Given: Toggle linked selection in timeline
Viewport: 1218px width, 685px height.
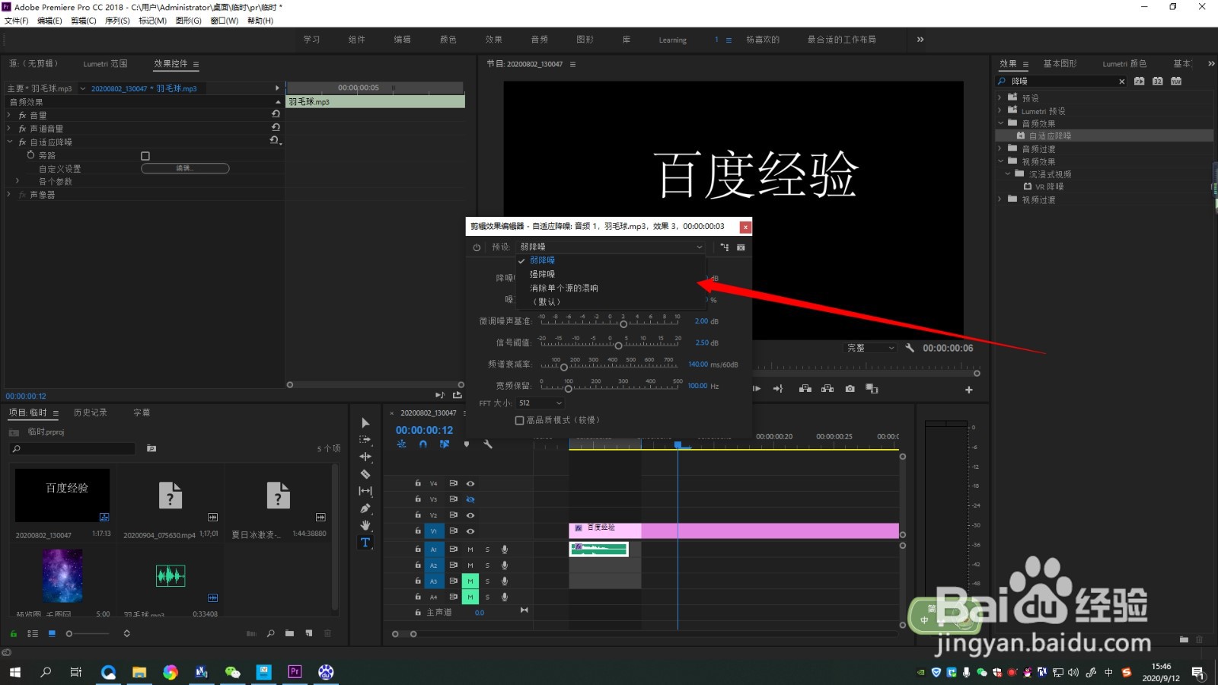Looking at the screenshot, I should [x=445, y=444].
